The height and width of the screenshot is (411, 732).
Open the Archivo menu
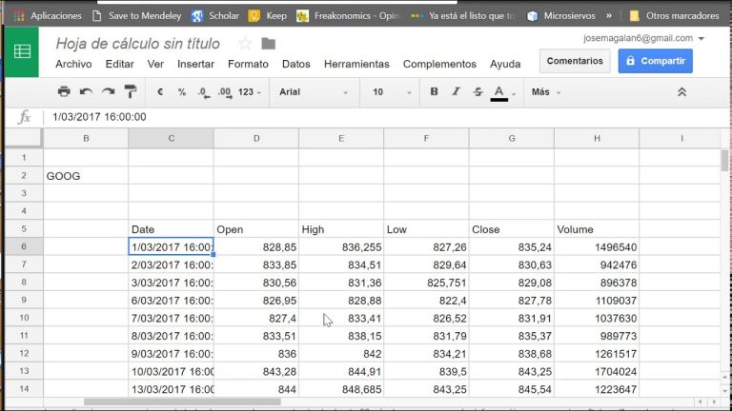click(x=73, y=65)
